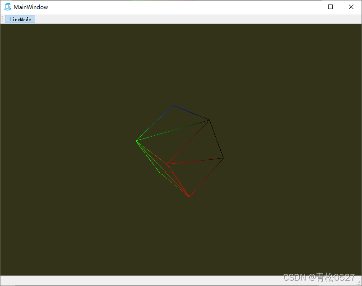This screenshot has height=286, width=362.
Task: Click the rightmost corner of the wireframe cube
Action: pyautogui.click(x=223, y=158)
